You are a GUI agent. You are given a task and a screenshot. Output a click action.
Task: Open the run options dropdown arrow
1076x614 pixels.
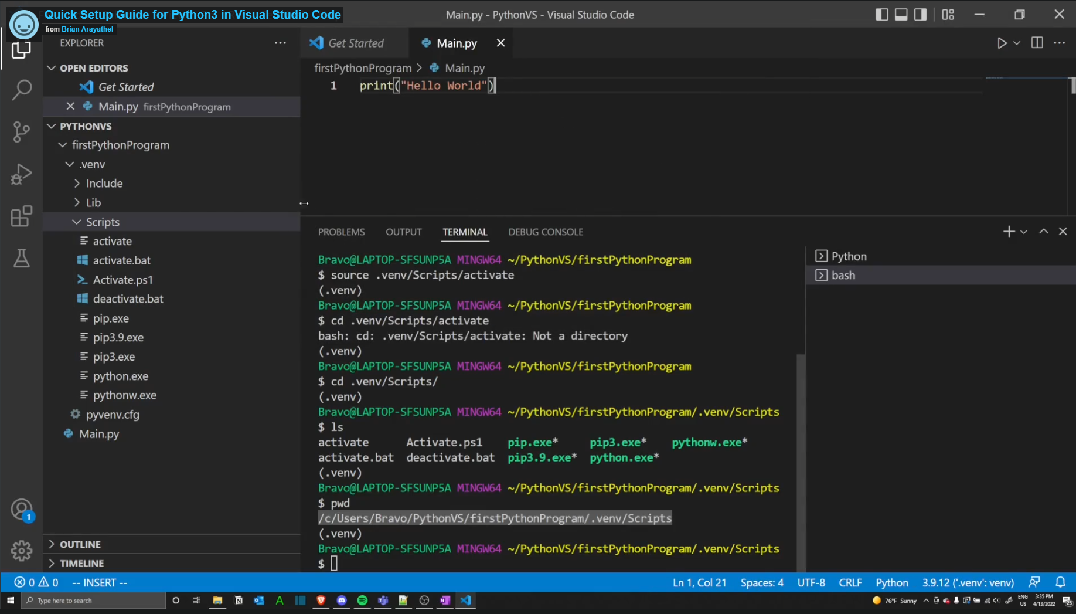point(1017,43)
